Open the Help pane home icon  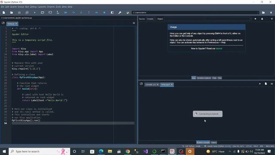pos(255,19)
